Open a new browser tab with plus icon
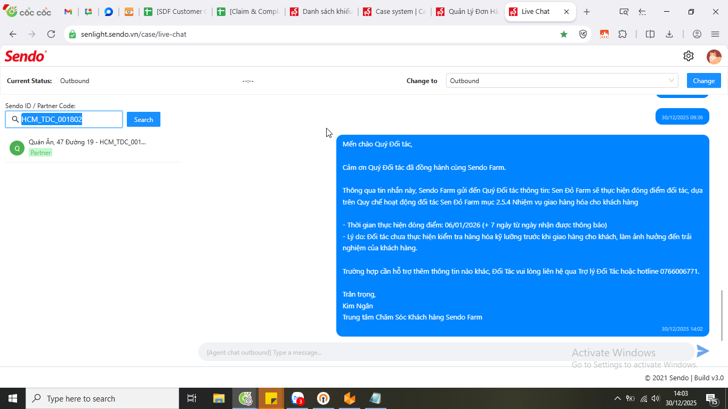Viewport: 728px width, 409px height. [587, 12]
